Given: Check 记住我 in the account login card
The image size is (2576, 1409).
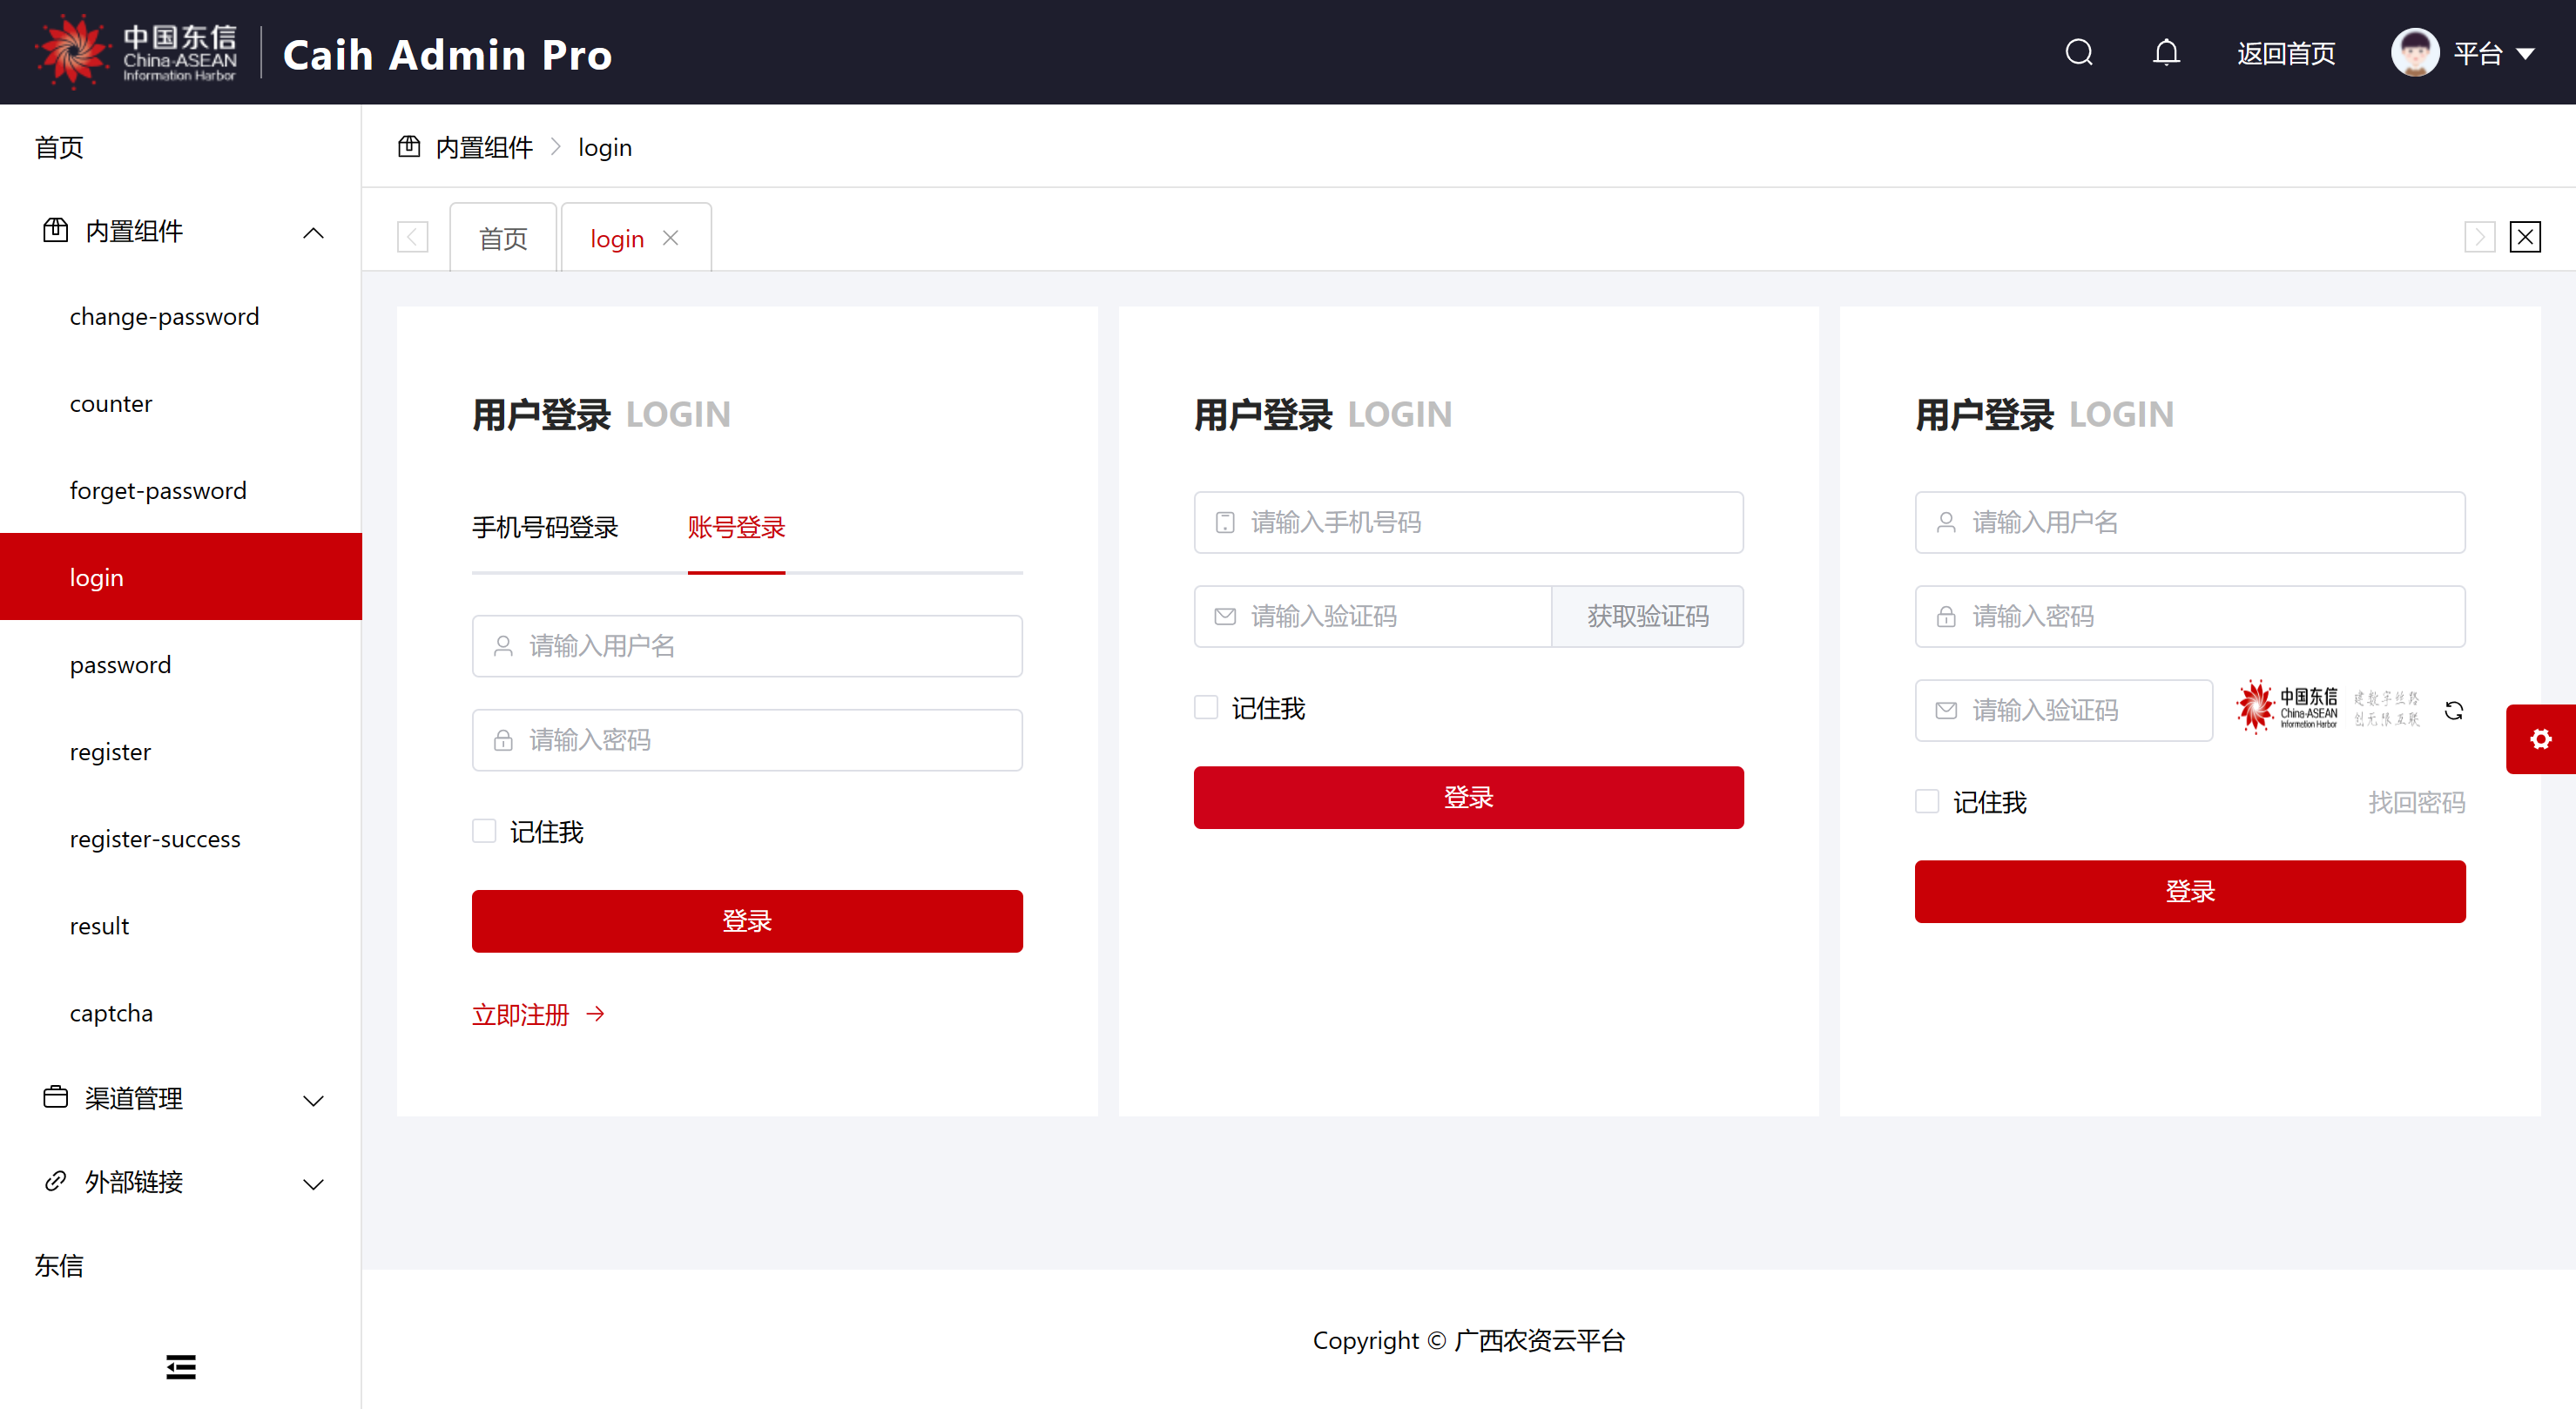Looking at the screenshot, I should (485, 831).
